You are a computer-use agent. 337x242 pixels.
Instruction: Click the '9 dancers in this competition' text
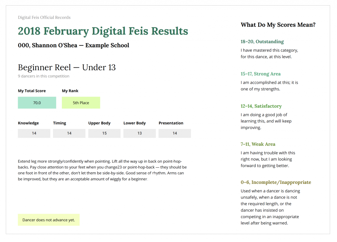click(x=43, y=76)
